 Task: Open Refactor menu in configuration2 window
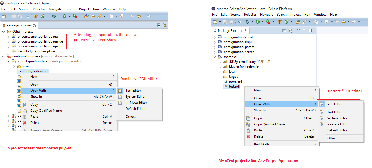pos(39,9)
